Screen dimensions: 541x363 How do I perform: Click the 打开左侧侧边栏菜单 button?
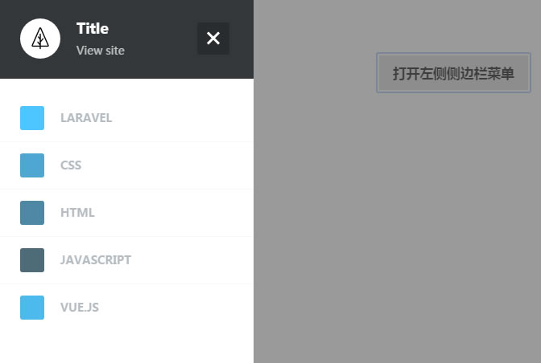pos(453,72)
